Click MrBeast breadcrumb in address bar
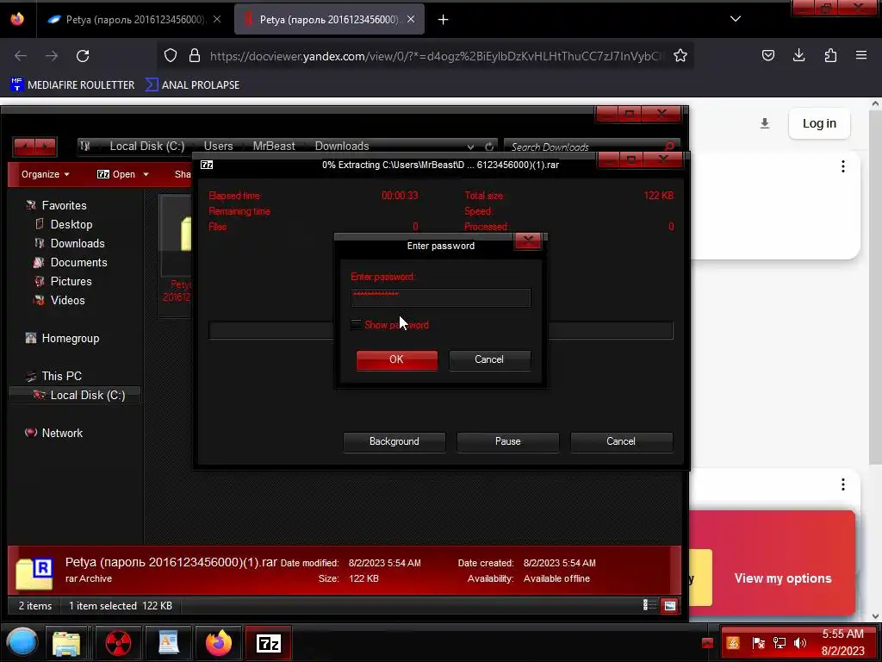Screen dimensions: 882x662 pos(274,147)
